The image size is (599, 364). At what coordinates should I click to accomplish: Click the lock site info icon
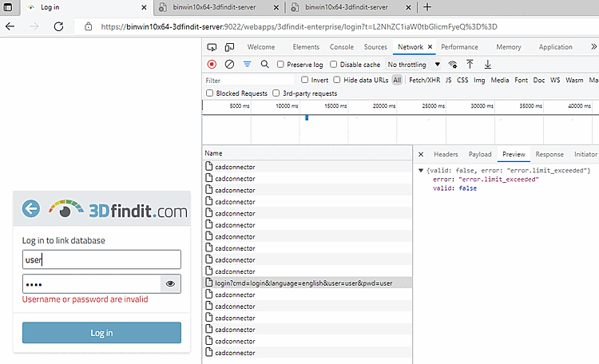[88, 26]
